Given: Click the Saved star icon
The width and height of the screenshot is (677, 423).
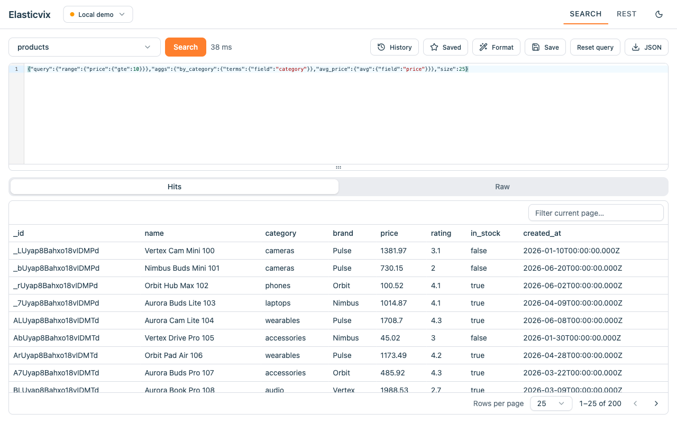Looking at the screenshot, I should 434,47.
